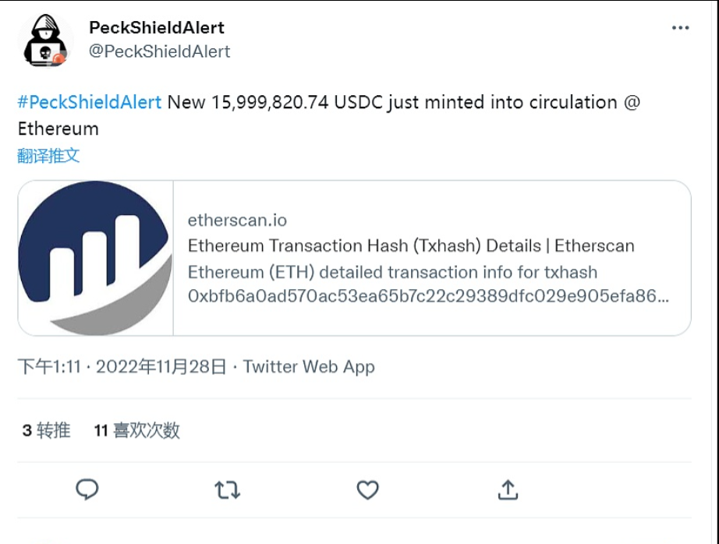Click the etherscan.io domain in the card

click(x=237, y=221)
